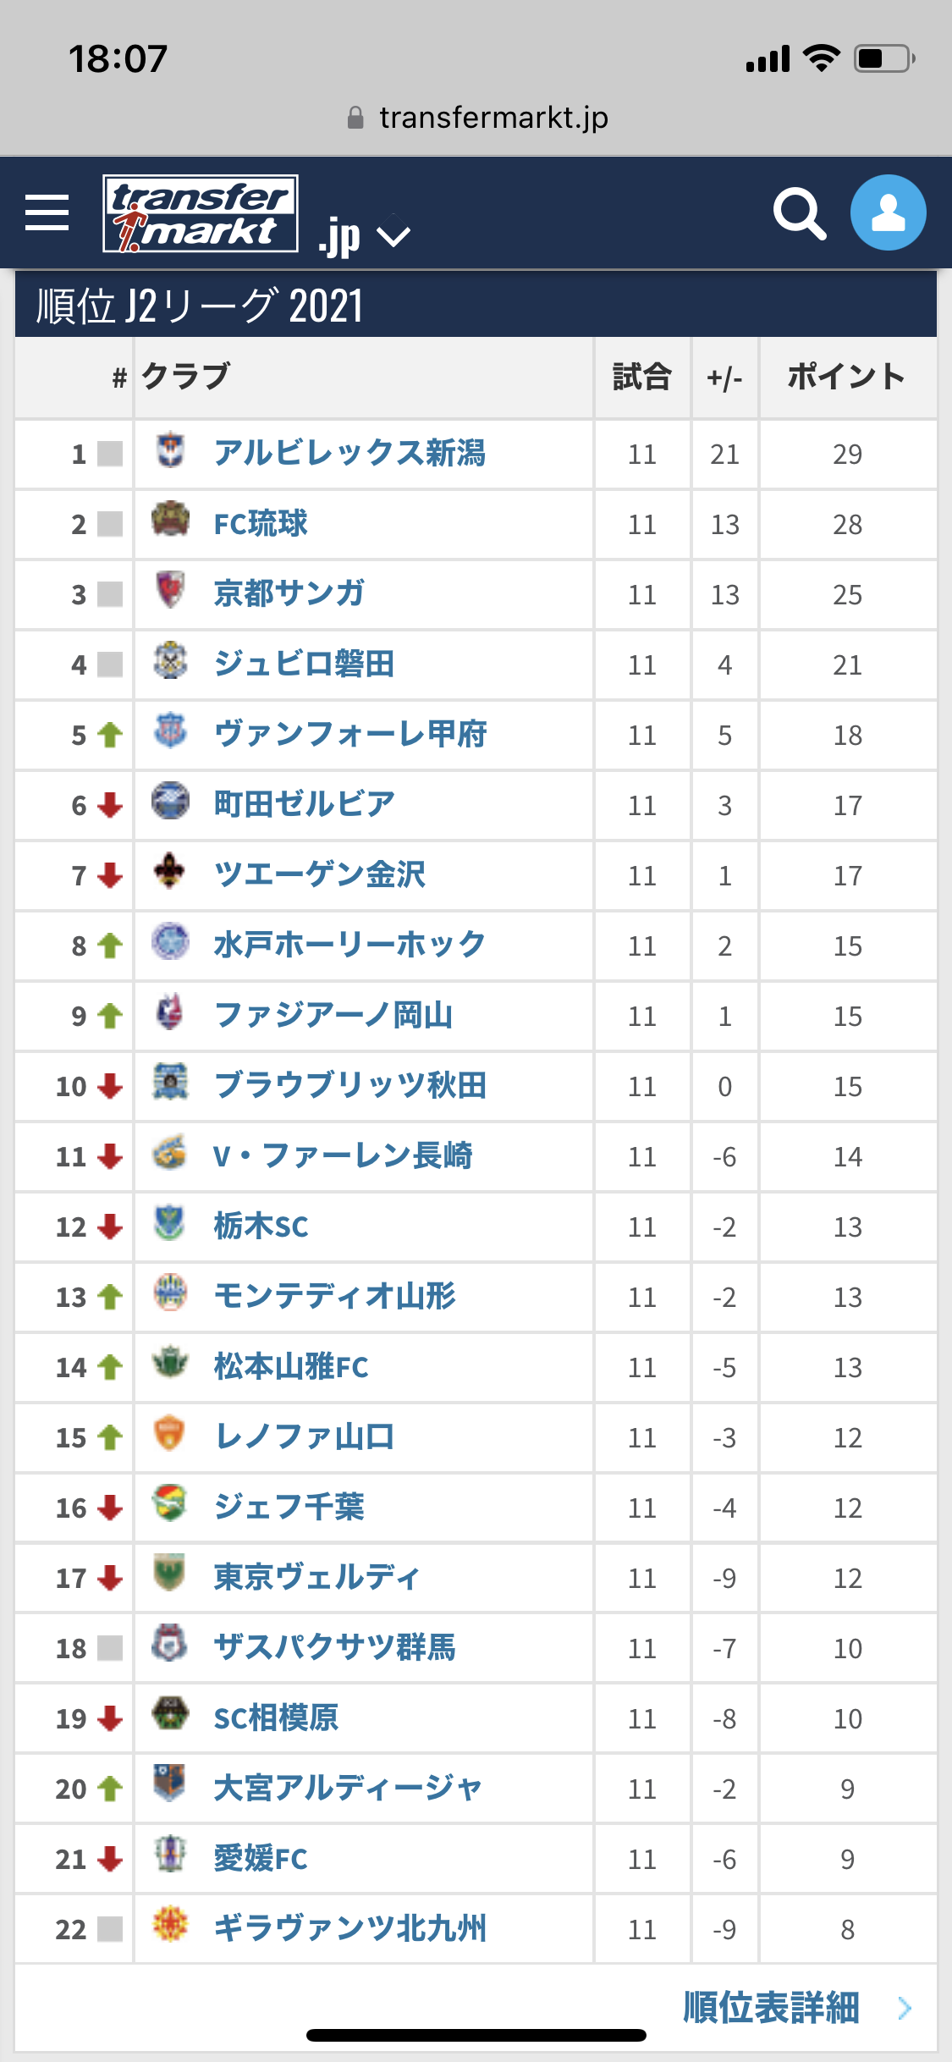This screenshot has width=952, height=2062.
Task: Click the Zweigen Kanazawa club crest
Action: (170, 872)
